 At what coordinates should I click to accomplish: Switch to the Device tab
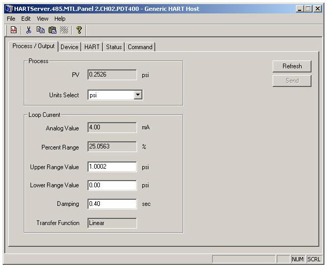(69, 47)
